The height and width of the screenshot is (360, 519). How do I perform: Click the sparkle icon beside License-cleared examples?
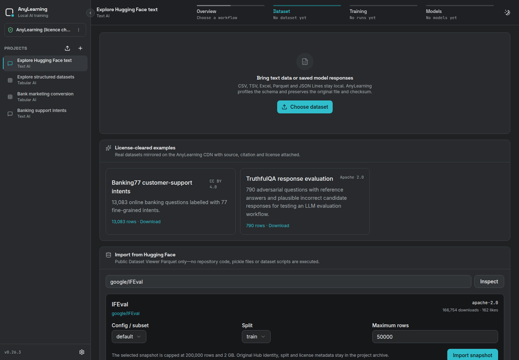[108, 148]
